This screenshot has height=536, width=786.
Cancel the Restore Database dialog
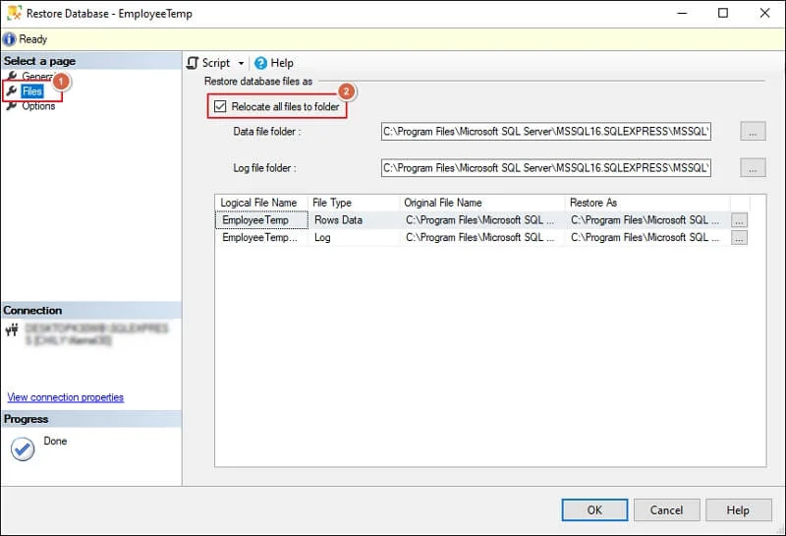[x=667, y=509]
